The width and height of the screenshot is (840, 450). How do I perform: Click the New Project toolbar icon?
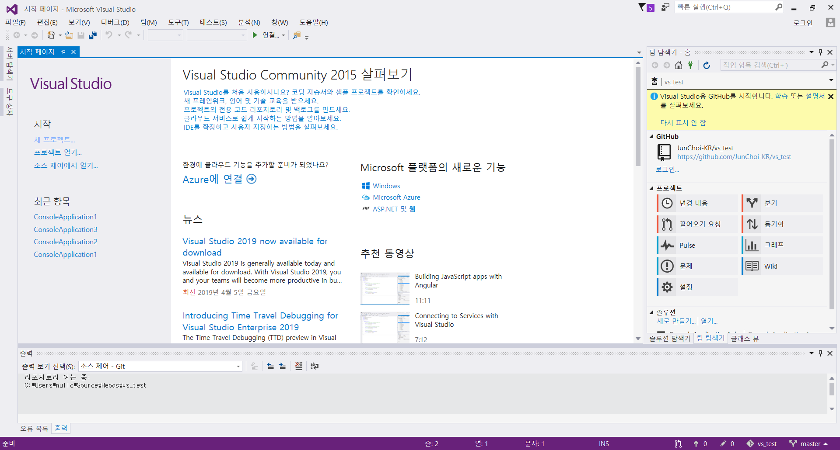(51, 35)
